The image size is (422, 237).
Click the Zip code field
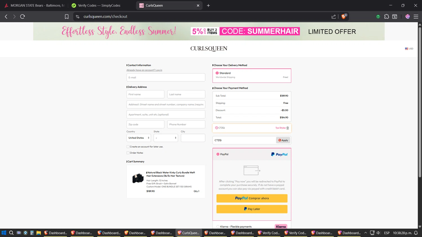(145, 124)
